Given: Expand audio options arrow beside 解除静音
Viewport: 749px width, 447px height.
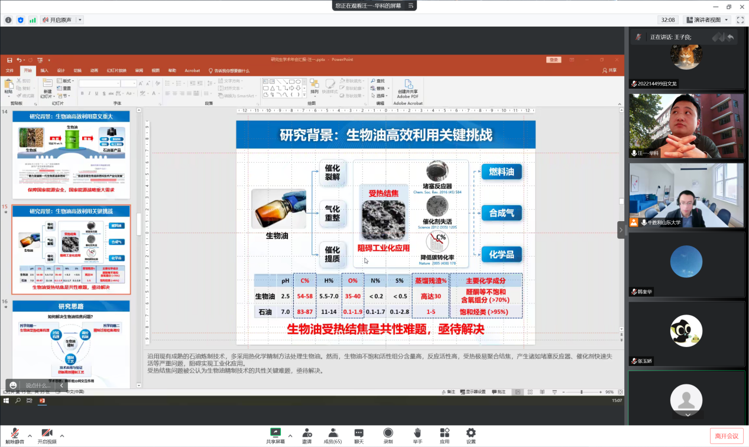Looking at the screenshot, I should point(30,436).
